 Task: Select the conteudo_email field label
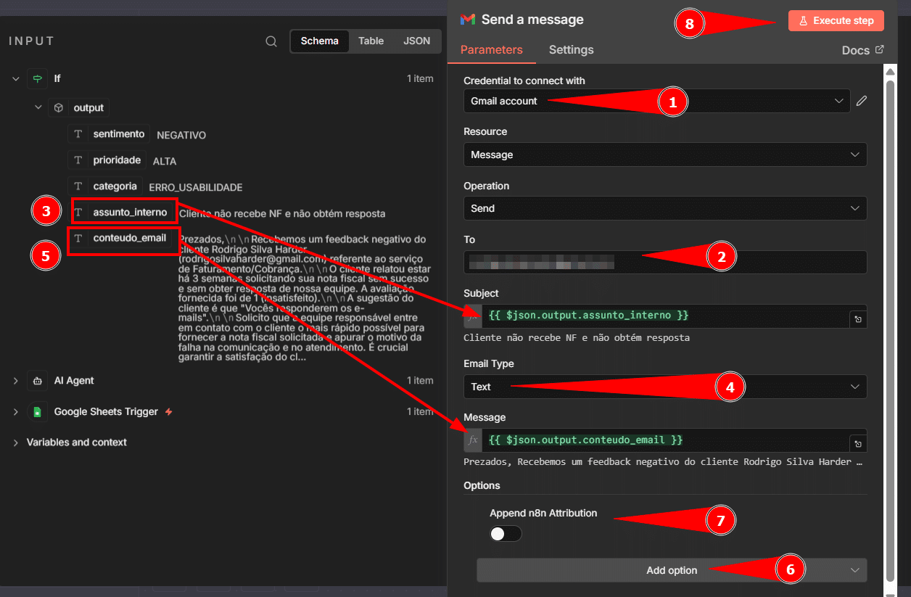coord(130,238)
